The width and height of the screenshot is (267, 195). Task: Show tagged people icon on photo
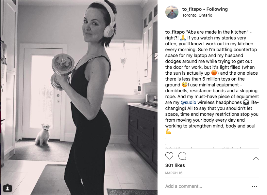click(8, 188)
